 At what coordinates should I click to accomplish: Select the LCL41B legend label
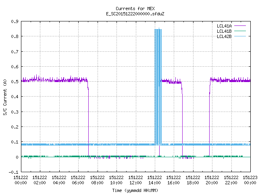coord(224,31)
